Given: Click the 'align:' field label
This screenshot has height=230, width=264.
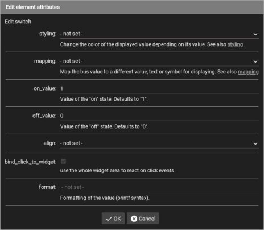Looking at the screenshot, I should (x=50, y=143).
